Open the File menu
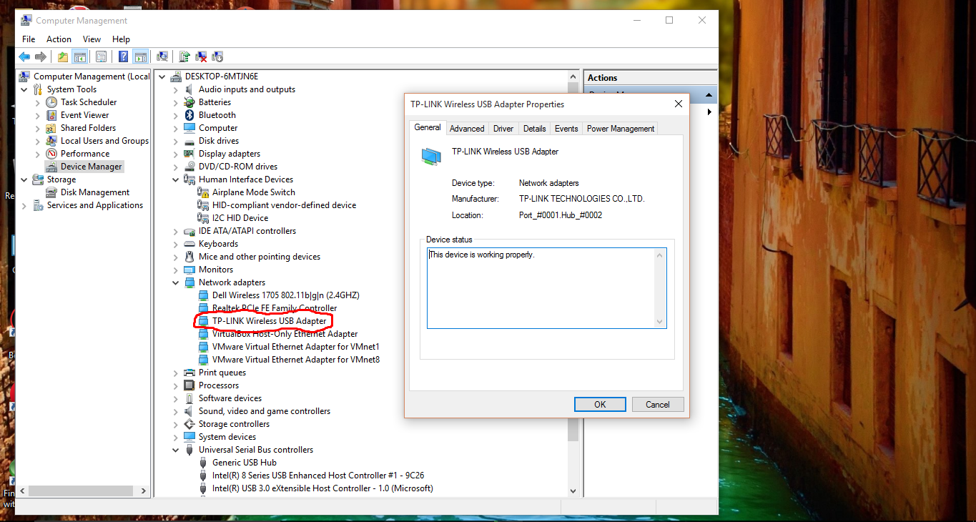Screen dimensions: 976x522 tap(29, 39)
